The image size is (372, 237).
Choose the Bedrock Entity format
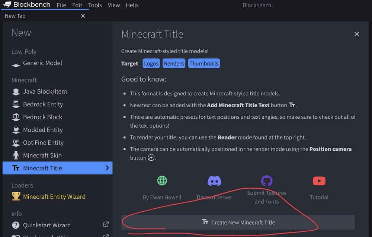click(57, 105)
